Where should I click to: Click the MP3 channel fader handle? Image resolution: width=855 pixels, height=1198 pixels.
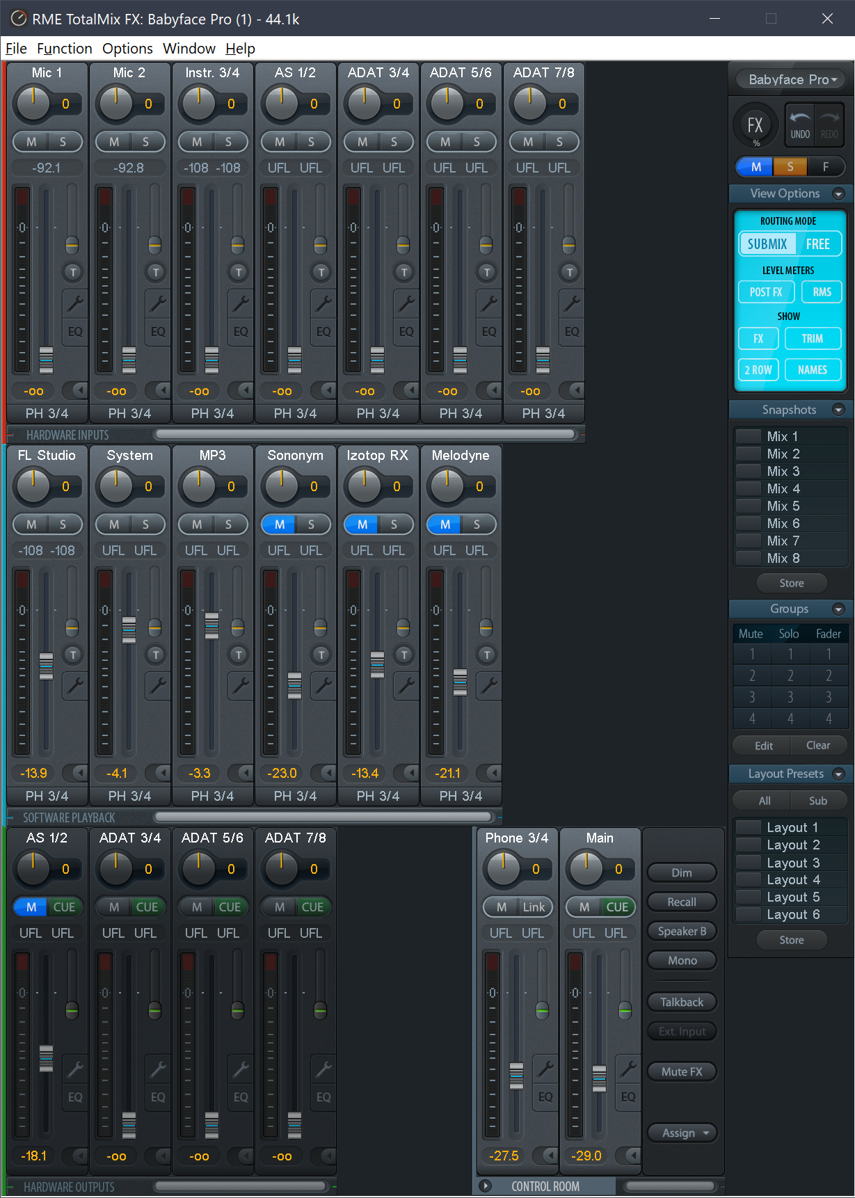click(212, 626)
